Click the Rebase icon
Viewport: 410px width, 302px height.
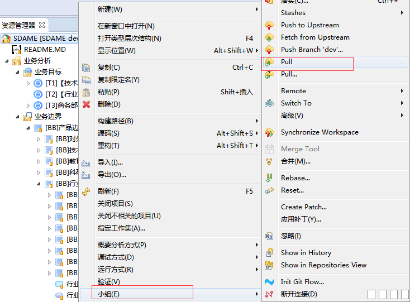[x=270, y=178]
